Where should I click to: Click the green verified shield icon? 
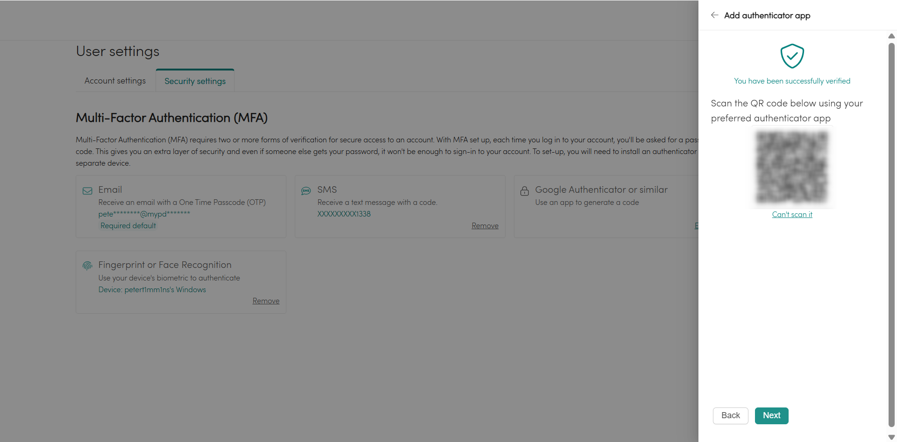click(792, 56)
